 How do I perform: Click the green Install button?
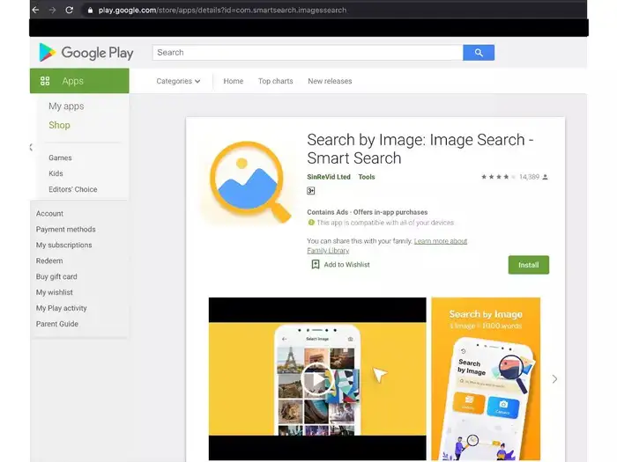(528, 265)
